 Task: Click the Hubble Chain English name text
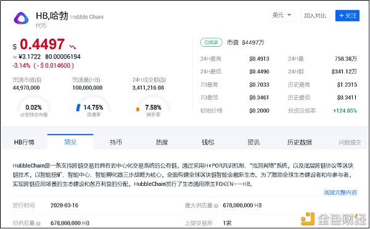(87, 17)
